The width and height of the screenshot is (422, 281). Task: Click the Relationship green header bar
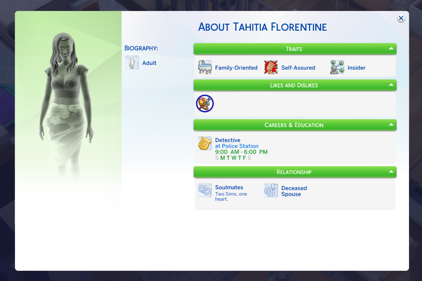click(294, 172)
